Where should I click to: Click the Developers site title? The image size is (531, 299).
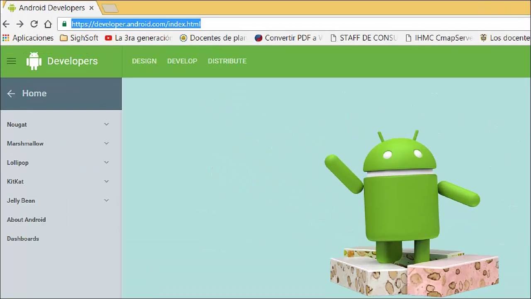coord(73,61)
